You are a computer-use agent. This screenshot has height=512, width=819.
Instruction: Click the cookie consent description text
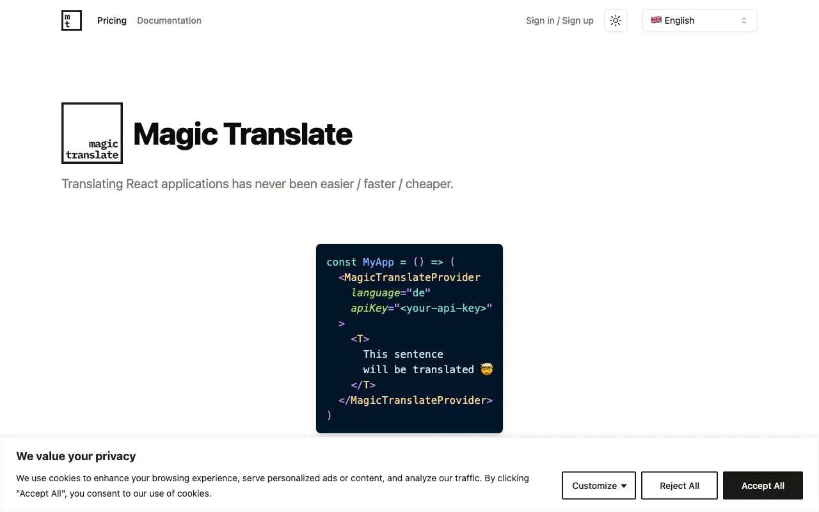pos(273,486)
